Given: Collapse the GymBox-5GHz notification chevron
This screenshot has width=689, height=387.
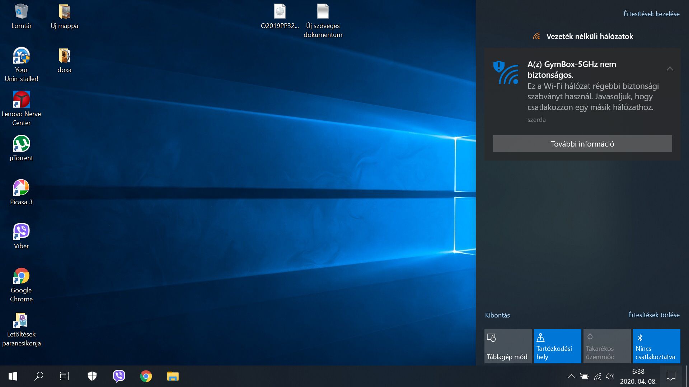Looking at the screenshot, I should [x=670, y=69].
